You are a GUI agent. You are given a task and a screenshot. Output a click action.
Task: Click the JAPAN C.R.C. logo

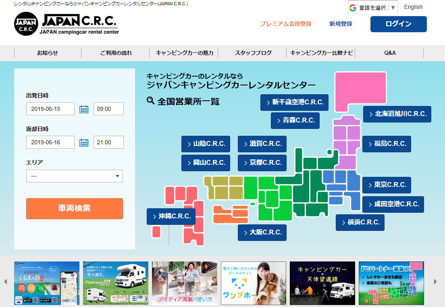[67, 23]
